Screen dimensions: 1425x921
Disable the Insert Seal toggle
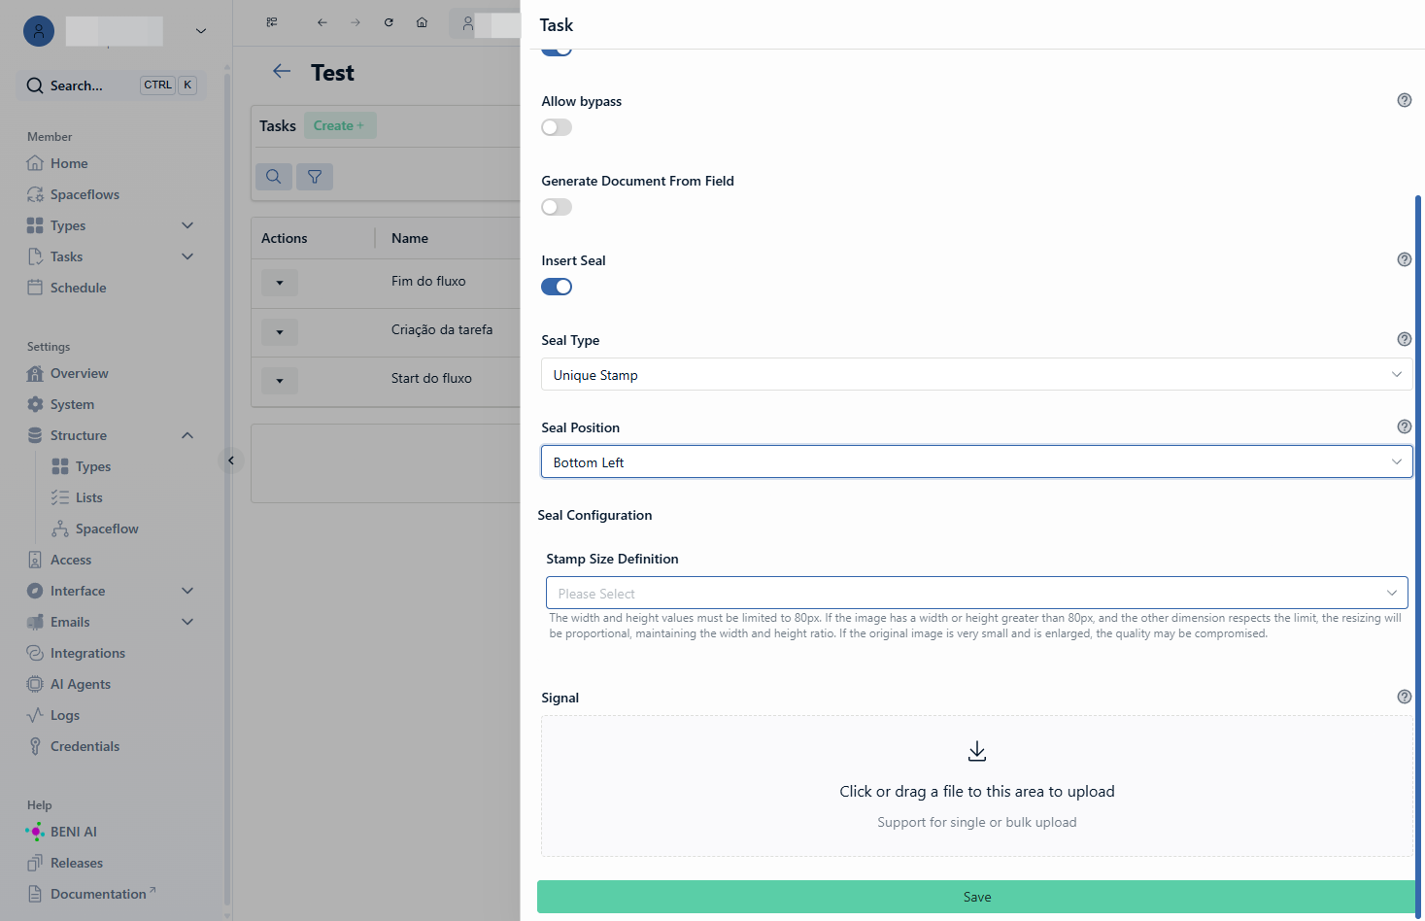(557, 287)
